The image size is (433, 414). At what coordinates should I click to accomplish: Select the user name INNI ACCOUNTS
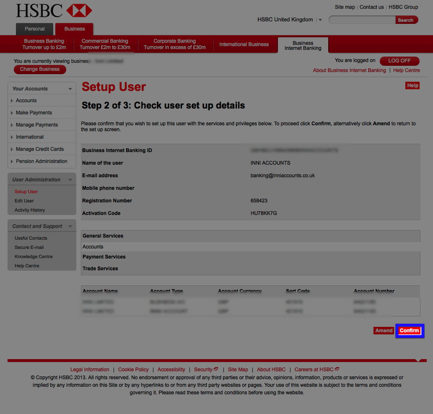(x=270, y=163)
